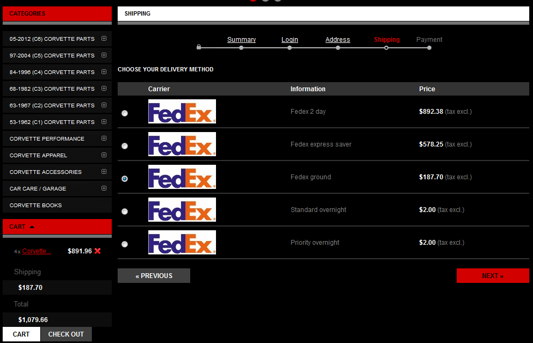The height and width of the screenshot is (343, 533).
Task: Click the $578.25 express saver price
Action: pyautogui.click(x=431, y=144)
